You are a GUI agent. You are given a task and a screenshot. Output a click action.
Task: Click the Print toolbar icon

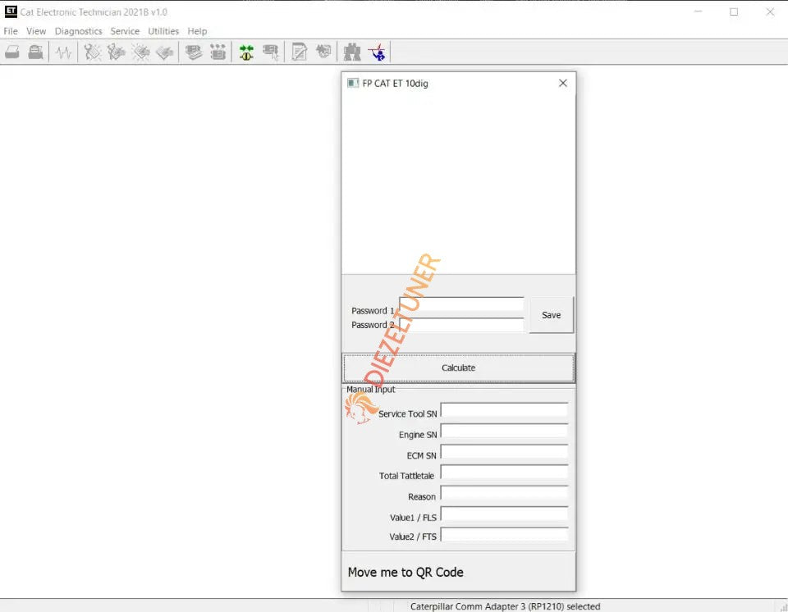(12, 52)
